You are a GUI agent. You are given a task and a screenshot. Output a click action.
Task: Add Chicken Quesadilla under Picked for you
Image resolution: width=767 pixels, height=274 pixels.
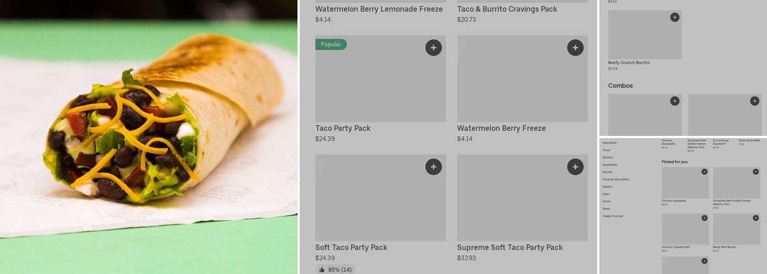click(705, 172)
